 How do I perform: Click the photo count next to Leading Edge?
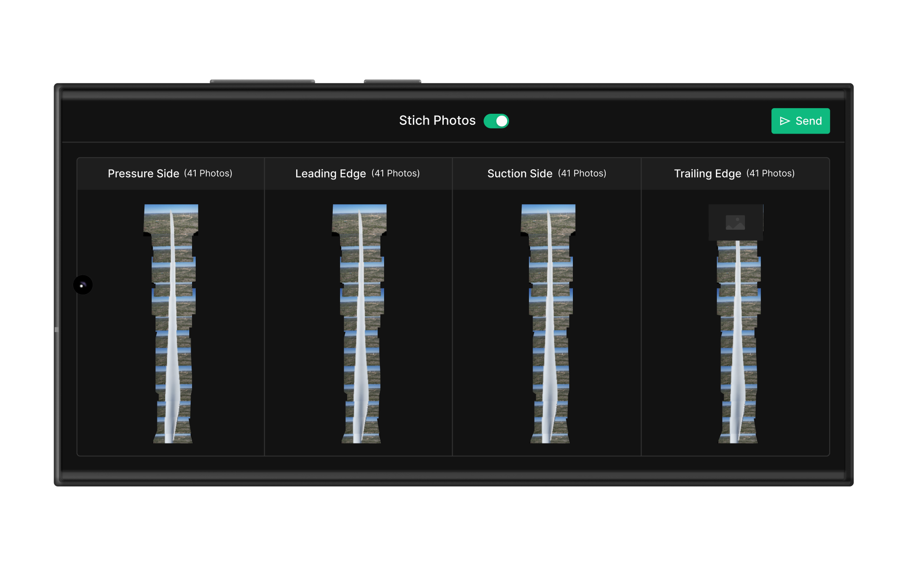coord(396,173)
